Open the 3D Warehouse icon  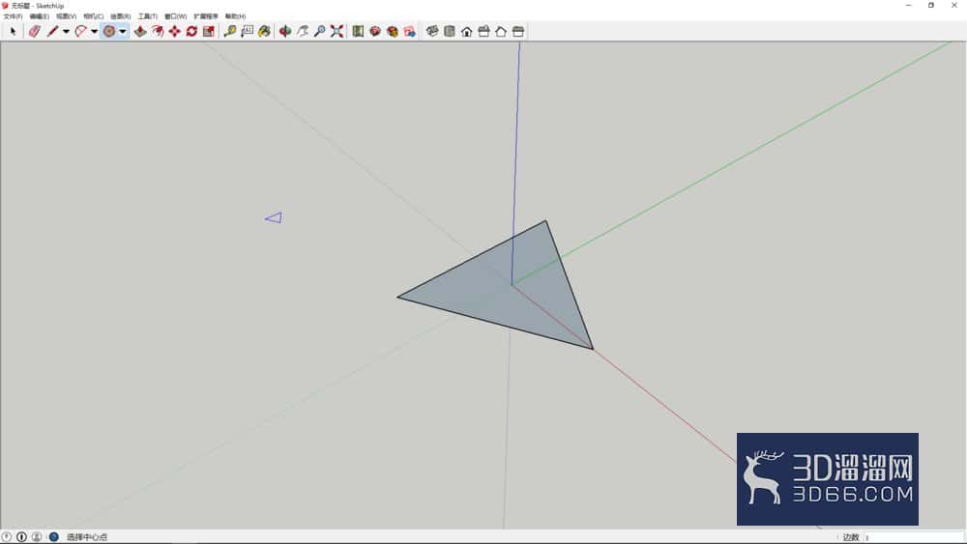point(358,32)
